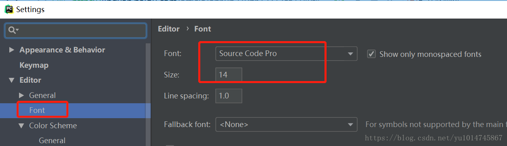Viewport: 507px width, 146px height.
Task: Open the Fallback font dropdown
Action: click(286, 125)
